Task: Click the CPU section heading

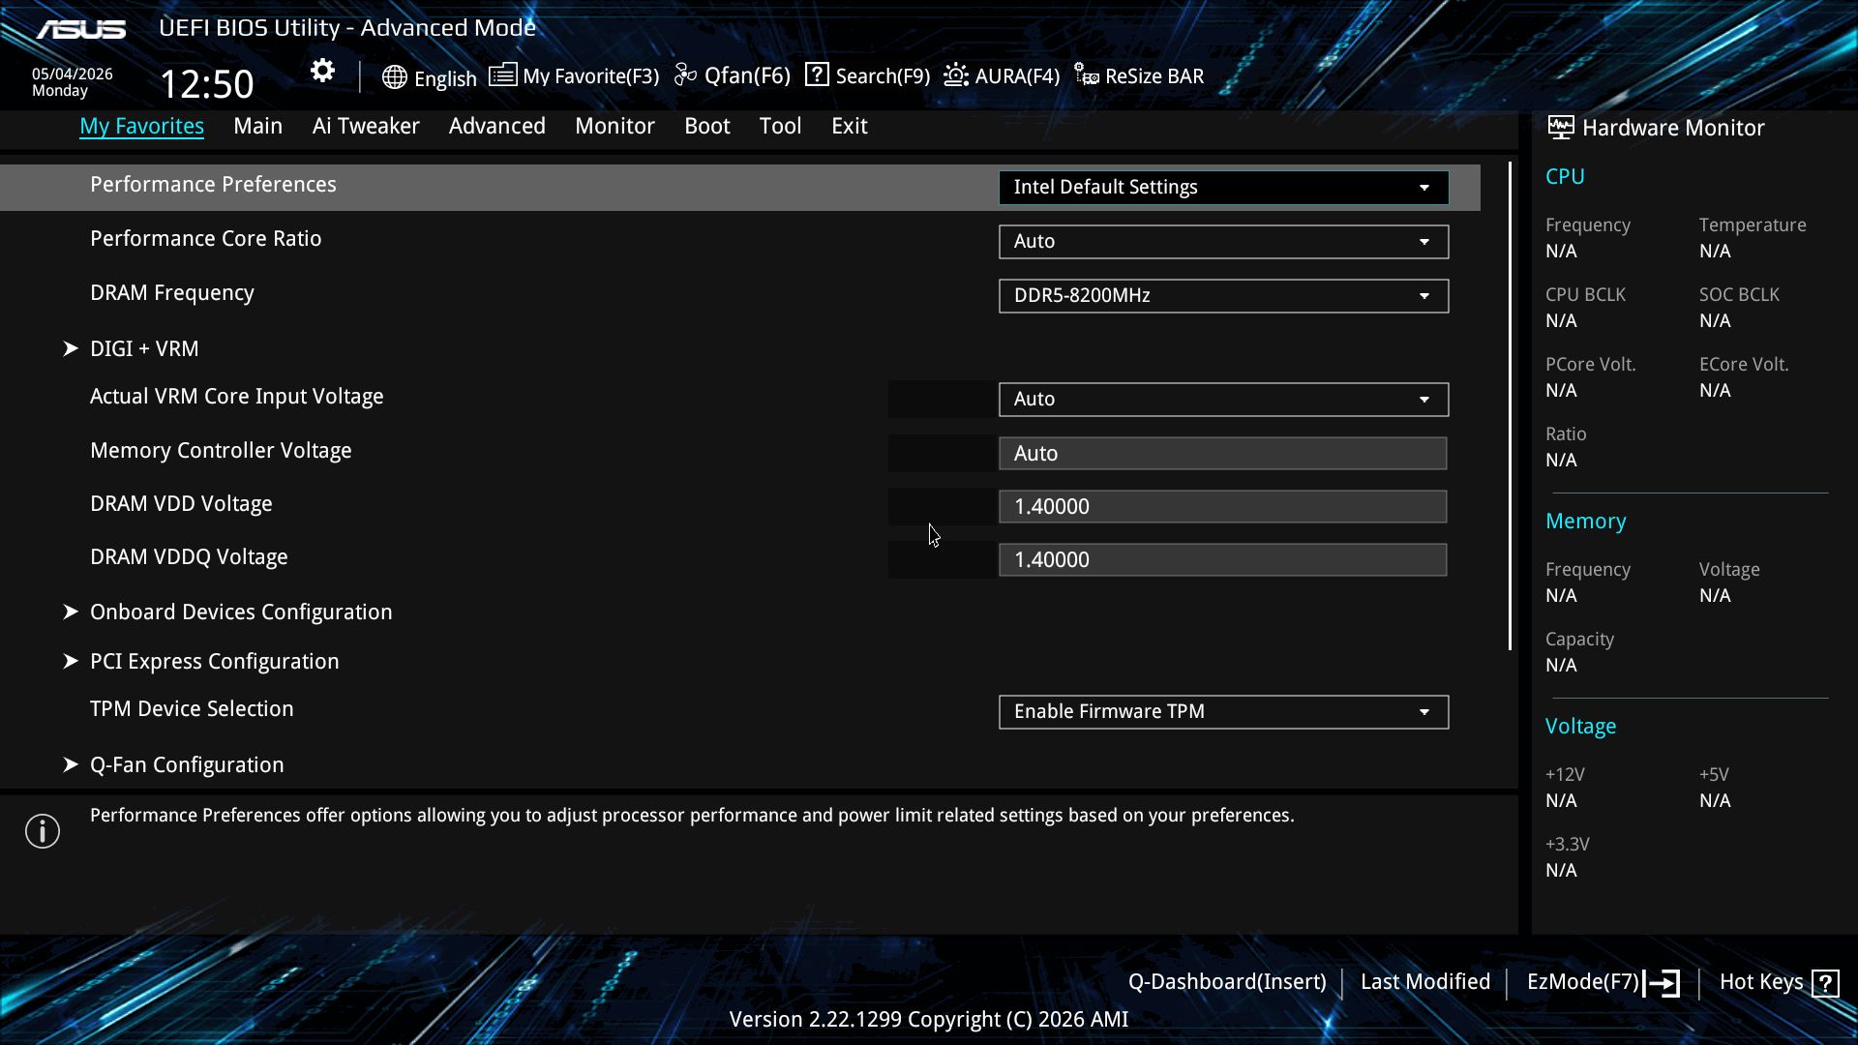Action: (1565, 177)
